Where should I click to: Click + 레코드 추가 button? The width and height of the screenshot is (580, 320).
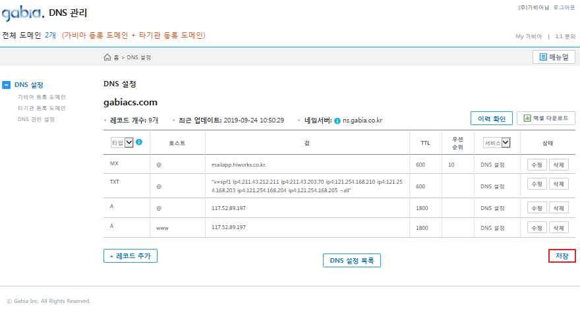point(130,255)
